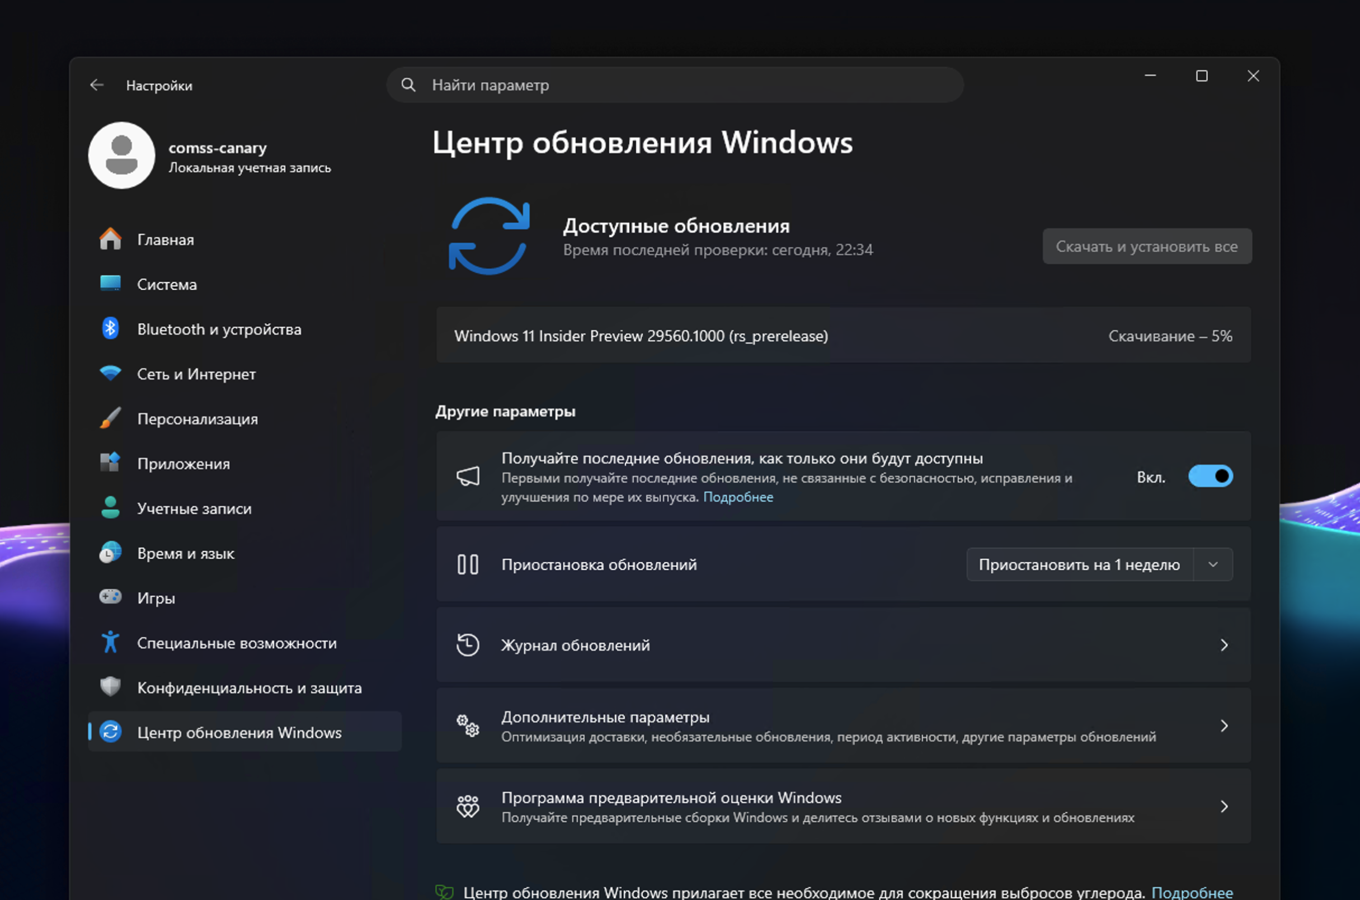Click the Home house icon in sidebar
The image size is (1360, 900).
pos(110,239)
